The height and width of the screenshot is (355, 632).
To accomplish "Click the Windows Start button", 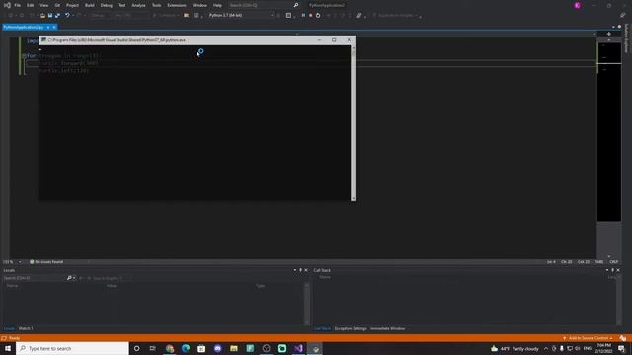I will click(8, 348).
